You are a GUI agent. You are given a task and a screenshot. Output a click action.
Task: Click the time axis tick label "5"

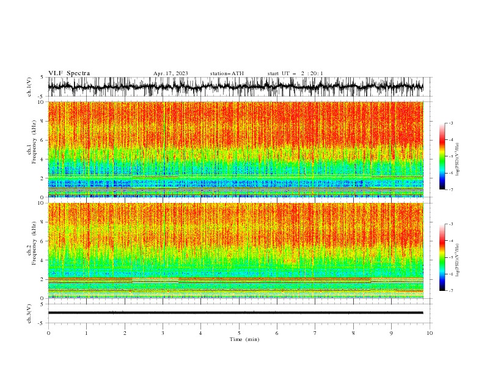coord(239,333)
